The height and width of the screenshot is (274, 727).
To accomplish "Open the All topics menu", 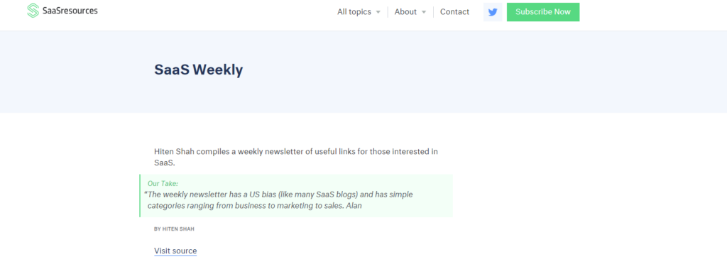I will point(354,12).
